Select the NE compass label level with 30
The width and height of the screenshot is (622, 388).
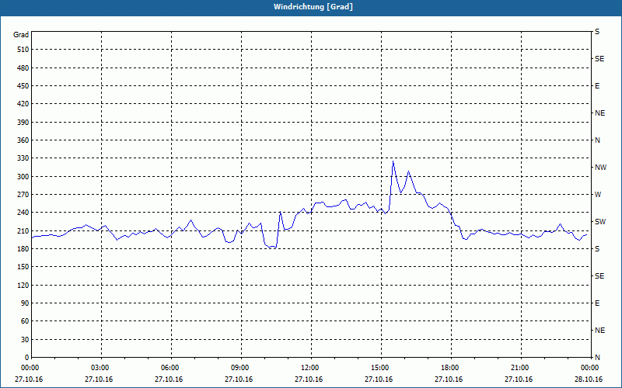599,331
